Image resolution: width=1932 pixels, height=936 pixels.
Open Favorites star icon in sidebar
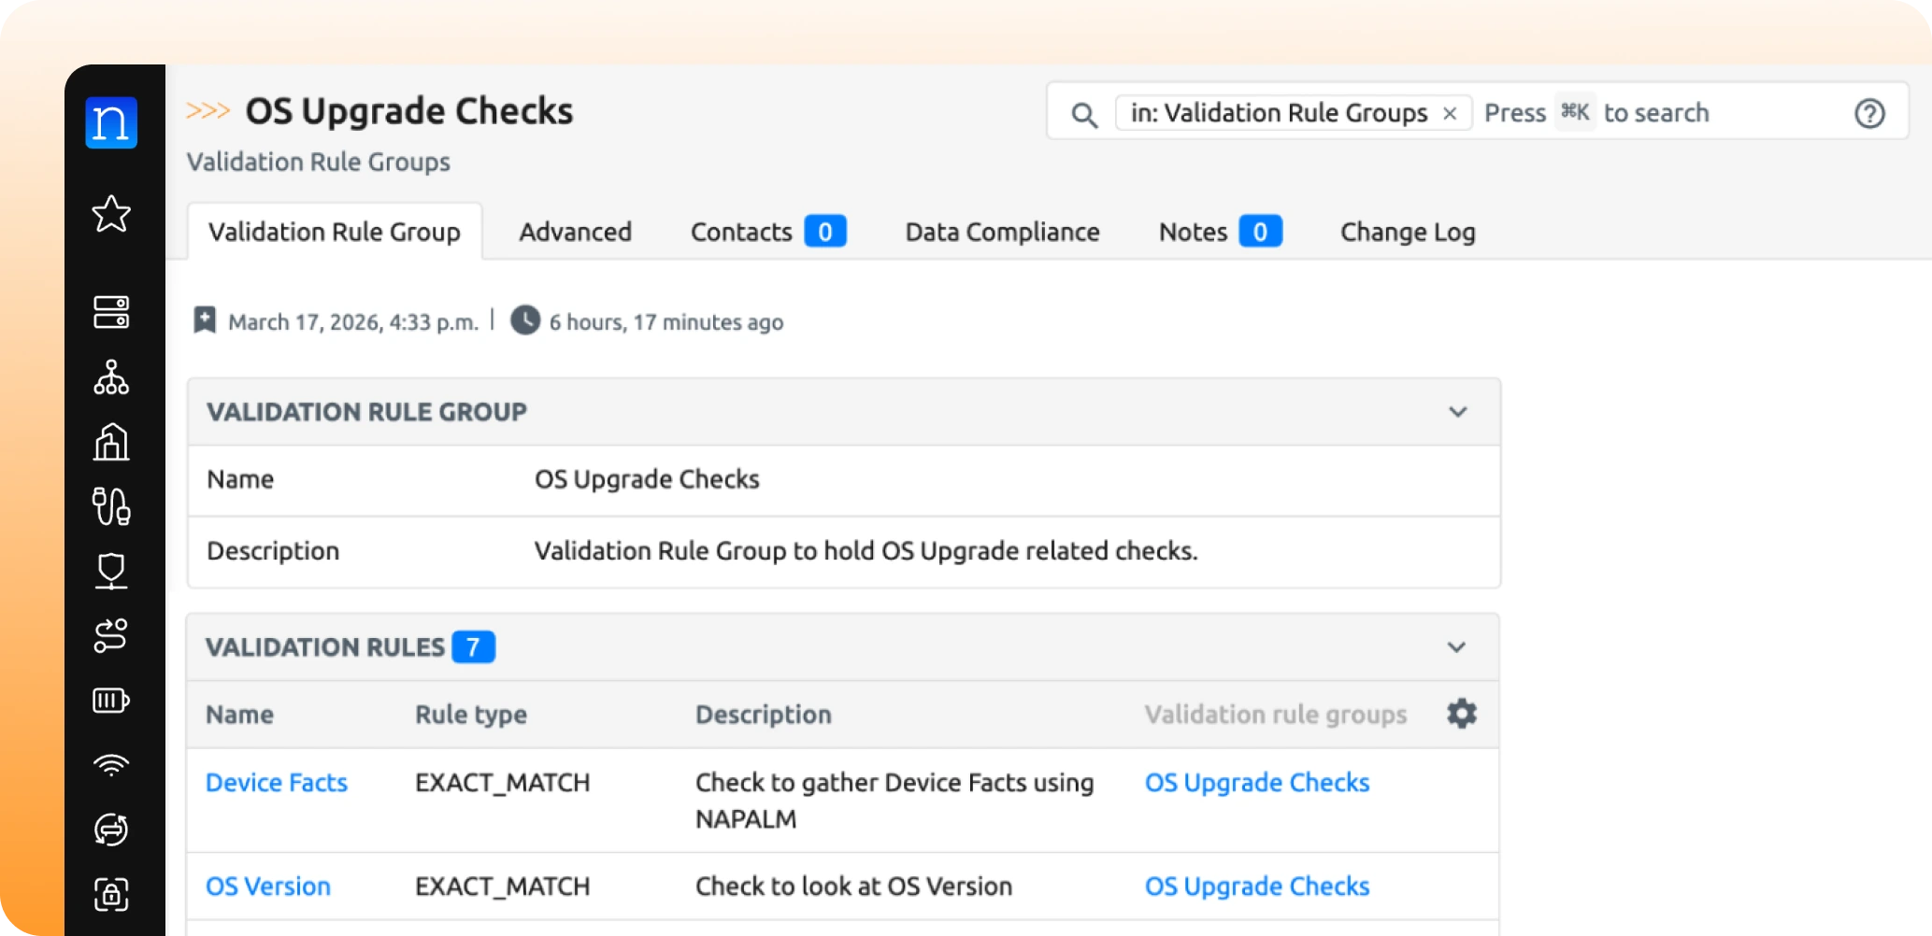tap(111, 214)
